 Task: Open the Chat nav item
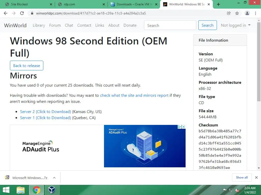69,25
